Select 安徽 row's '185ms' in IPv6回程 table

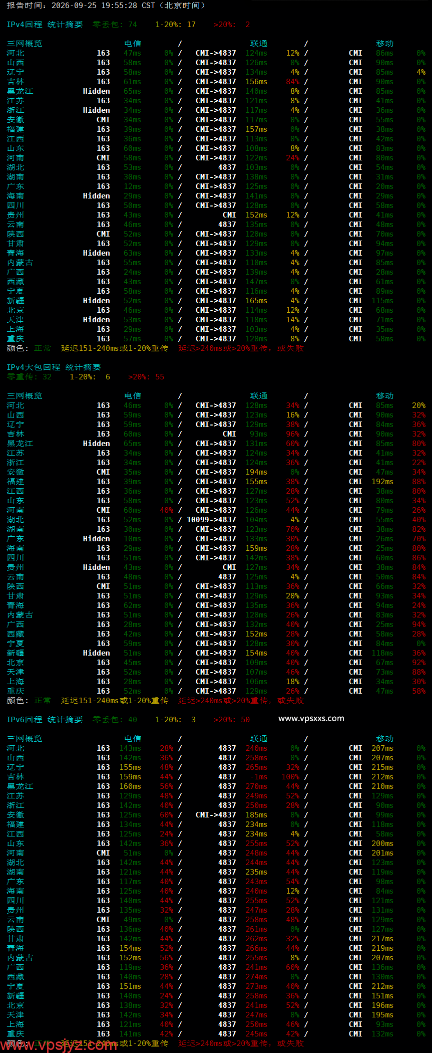point(256,815)
